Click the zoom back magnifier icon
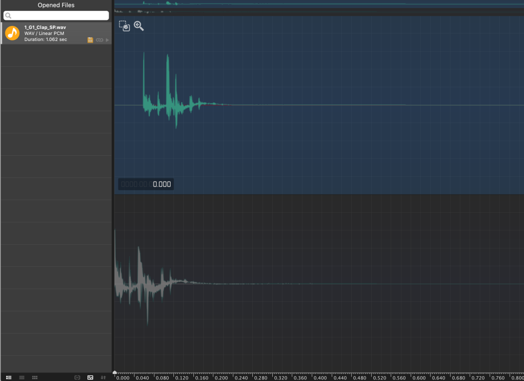 coord(139,26)
